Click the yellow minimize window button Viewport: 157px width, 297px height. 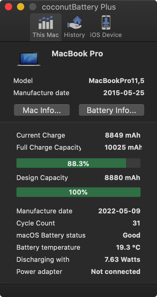pyautogui.click(x=21, y=7)
